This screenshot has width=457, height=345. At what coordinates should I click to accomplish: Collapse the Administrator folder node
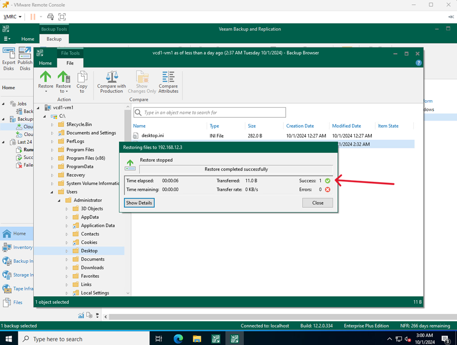(60, 200)
